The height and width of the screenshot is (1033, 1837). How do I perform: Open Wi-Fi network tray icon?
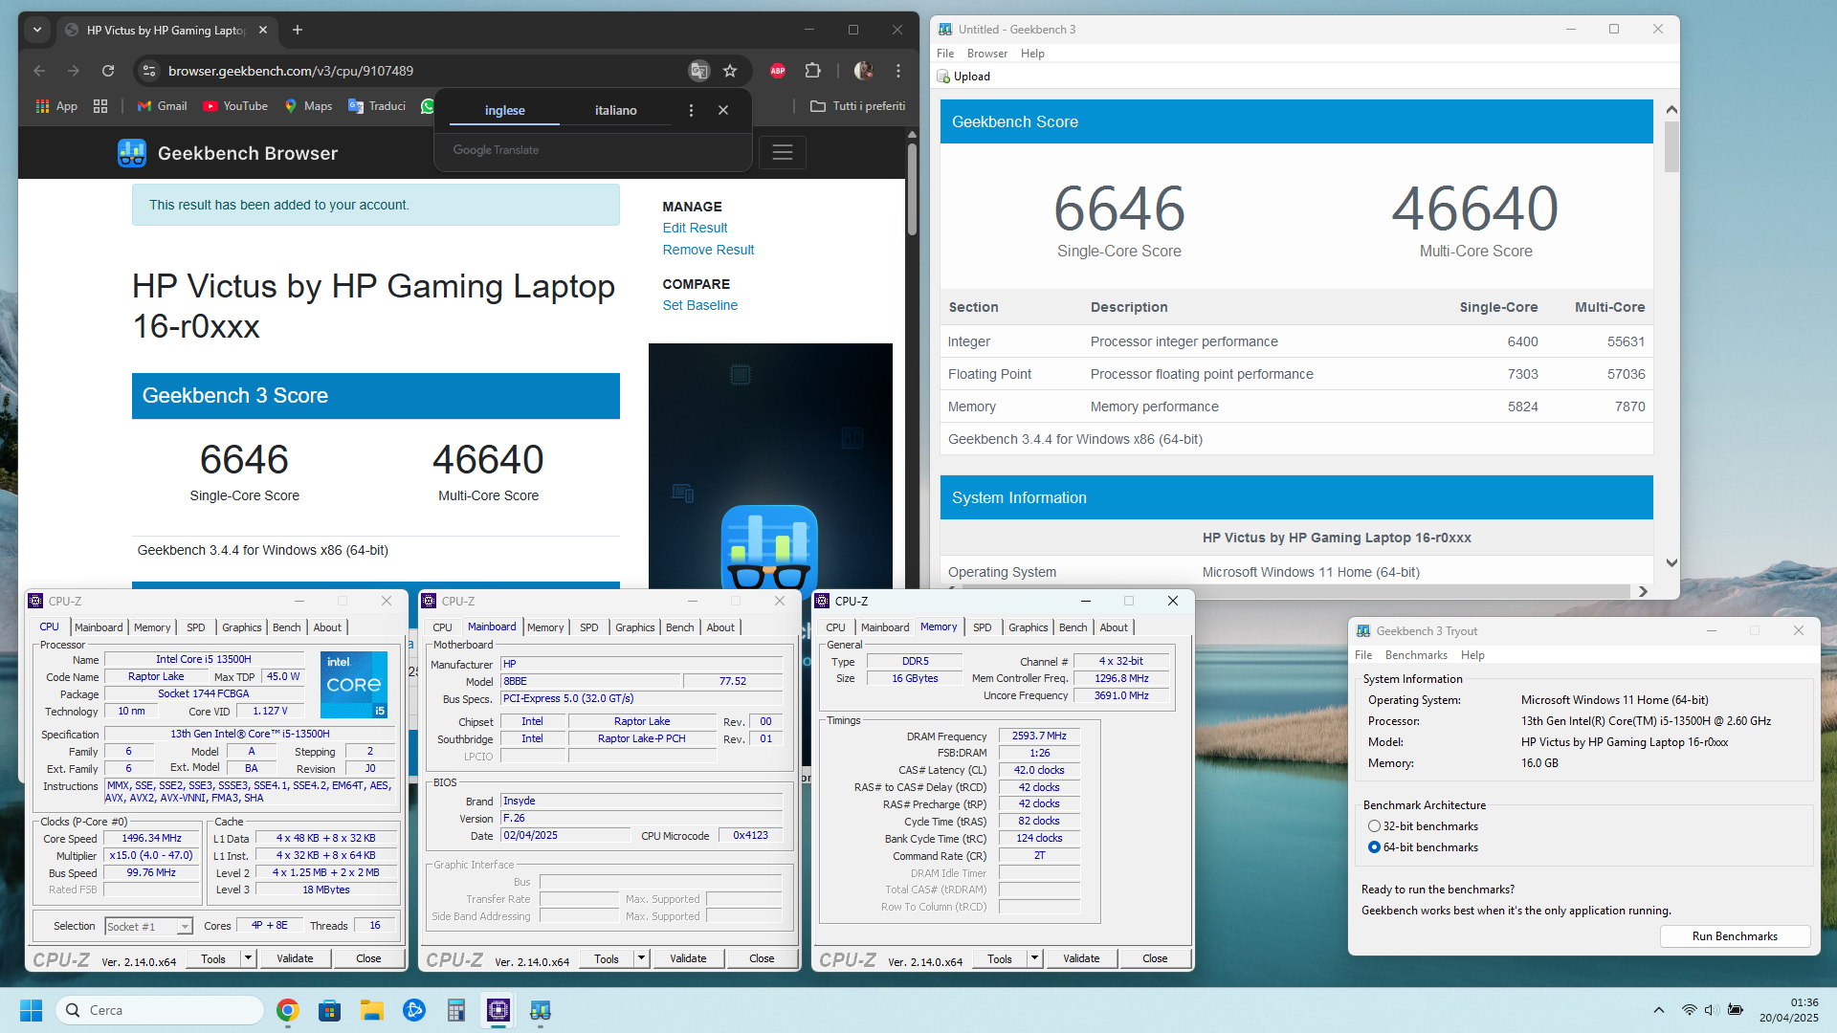(1690, 1010)
